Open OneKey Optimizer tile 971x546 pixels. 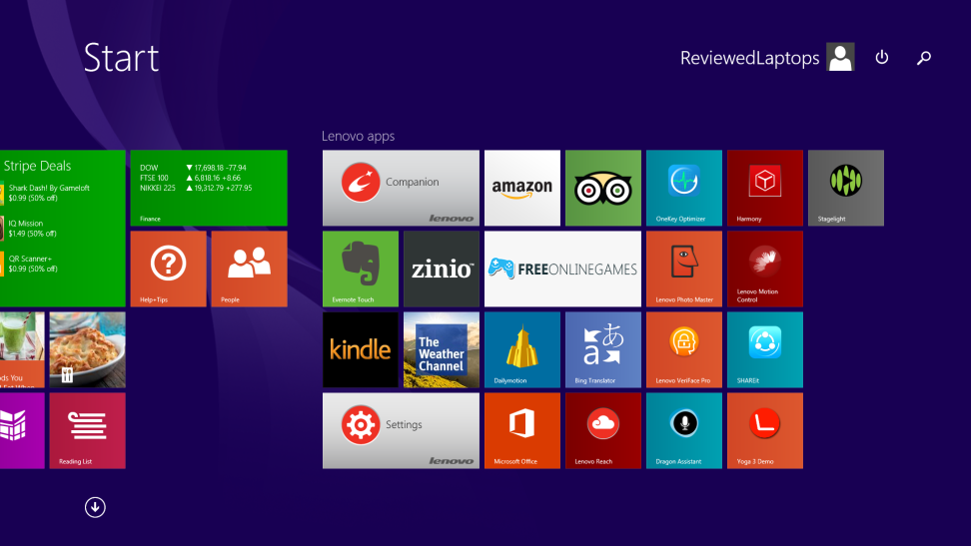(684, 189)
